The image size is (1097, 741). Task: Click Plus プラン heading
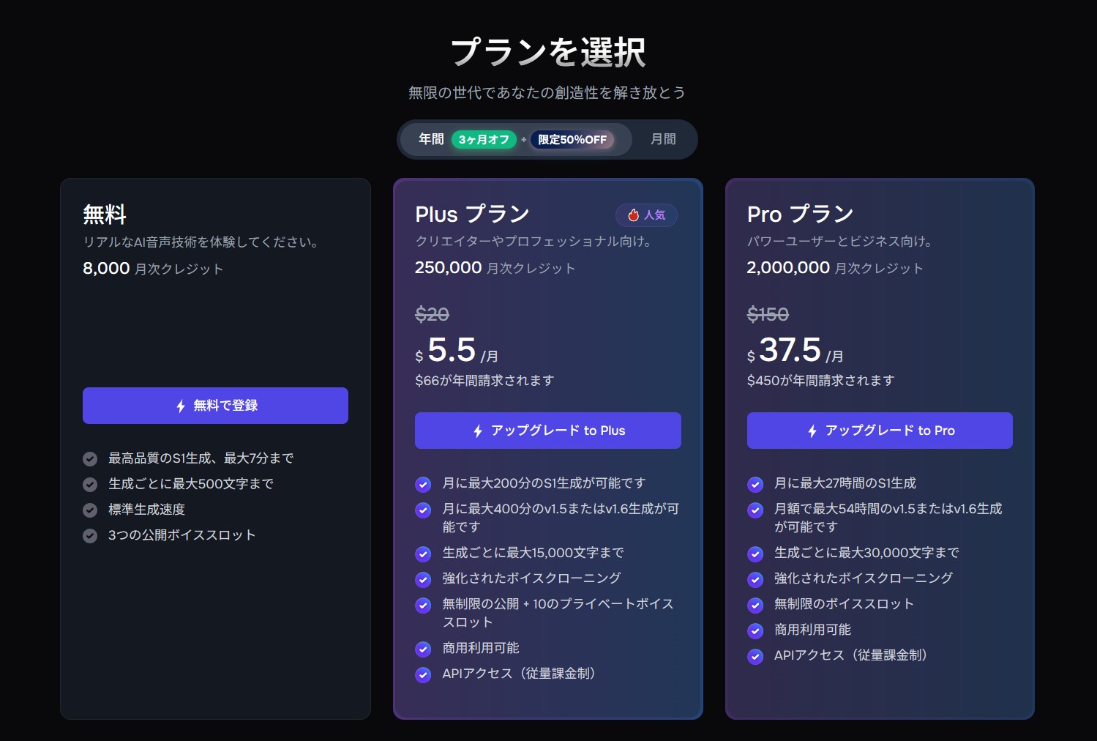472,215
